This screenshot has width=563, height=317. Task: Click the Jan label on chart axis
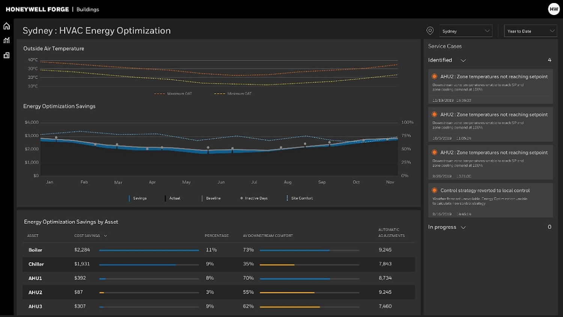(50, 182)
